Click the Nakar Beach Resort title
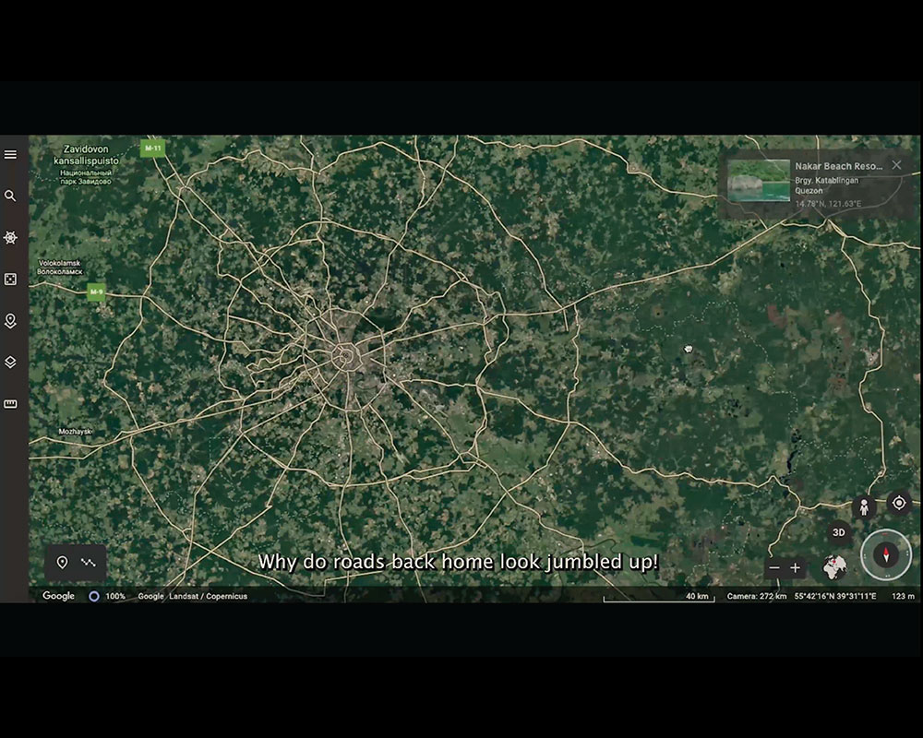This screenshot has height=738, width=923. [838, 166]
